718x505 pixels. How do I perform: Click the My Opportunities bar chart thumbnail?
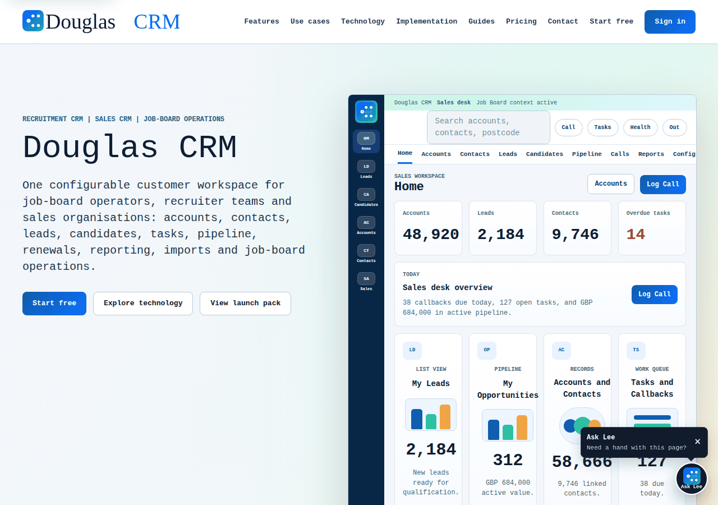click(508, 425)
